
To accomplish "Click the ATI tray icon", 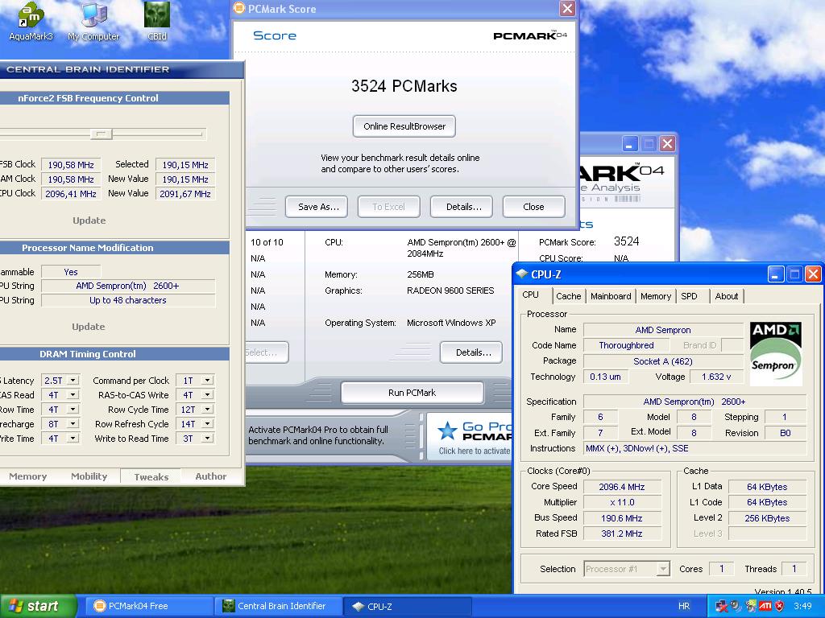I will pyautogui.click(x=765, y=606).
